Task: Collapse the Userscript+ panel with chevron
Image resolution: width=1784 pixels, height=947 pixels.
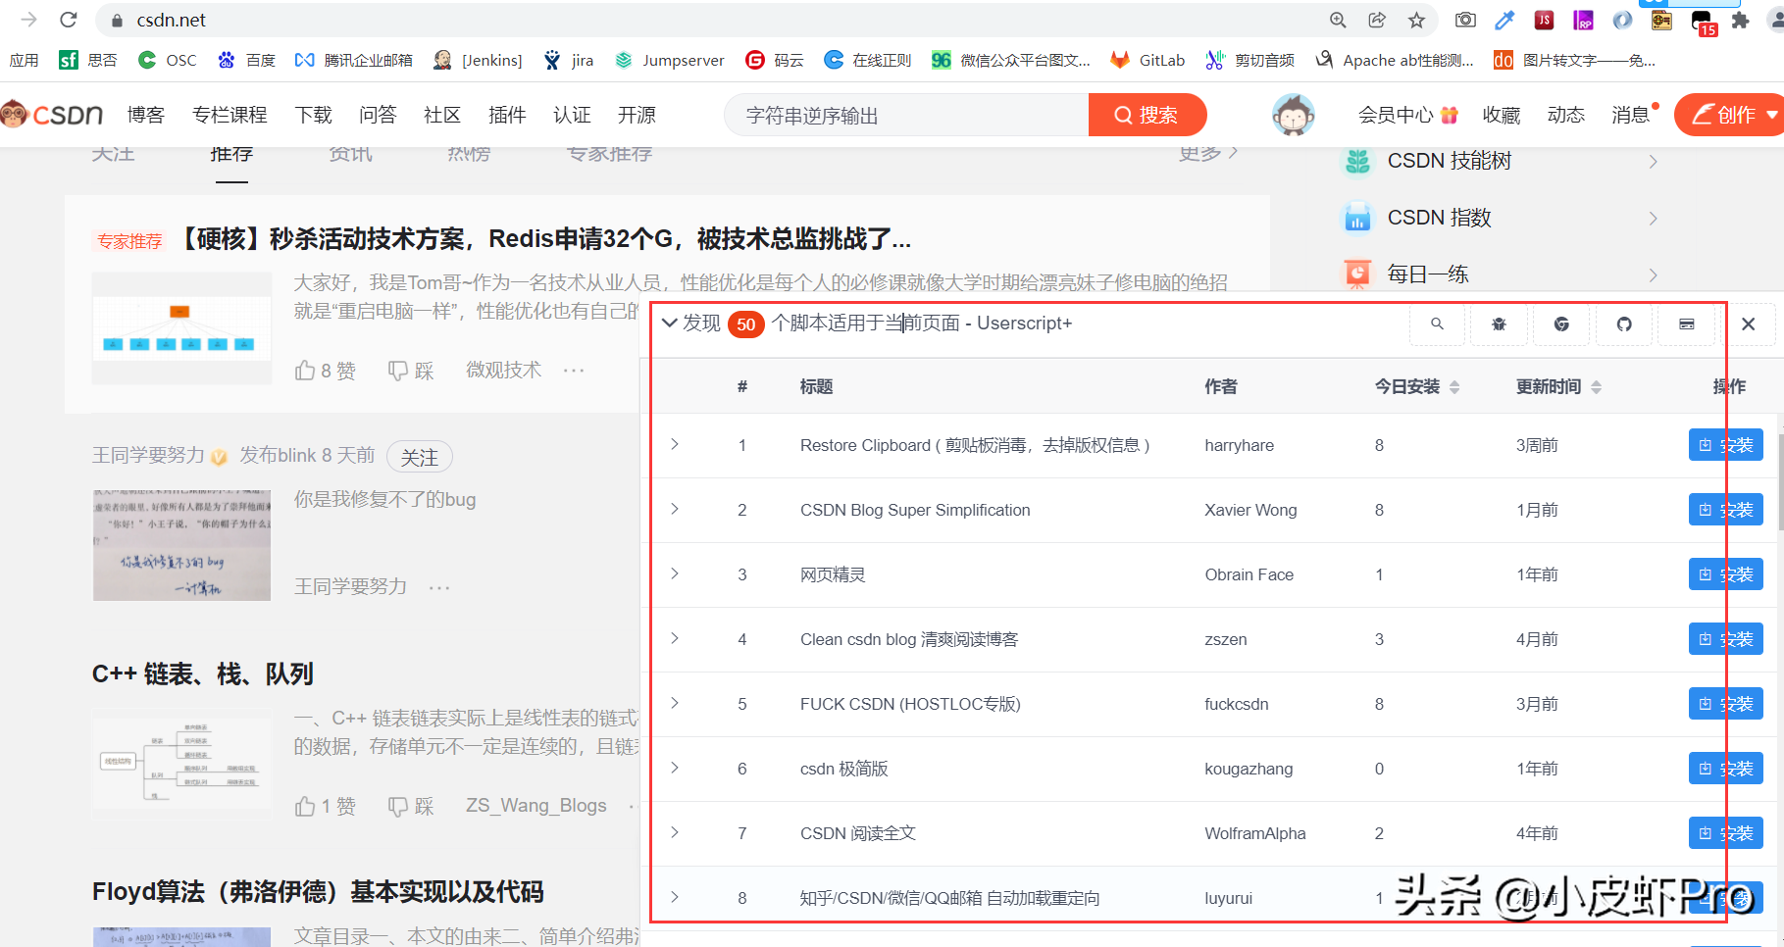Action: (x=670, y=323)
